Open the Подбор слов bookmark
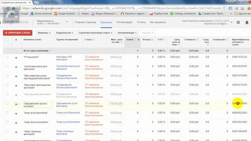The image size is (251, 141). 159,14
